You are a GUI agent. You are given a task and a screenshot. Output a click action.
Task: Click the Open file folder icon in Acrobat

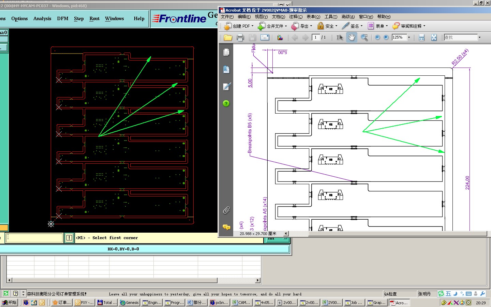click(x=228, y=38)
